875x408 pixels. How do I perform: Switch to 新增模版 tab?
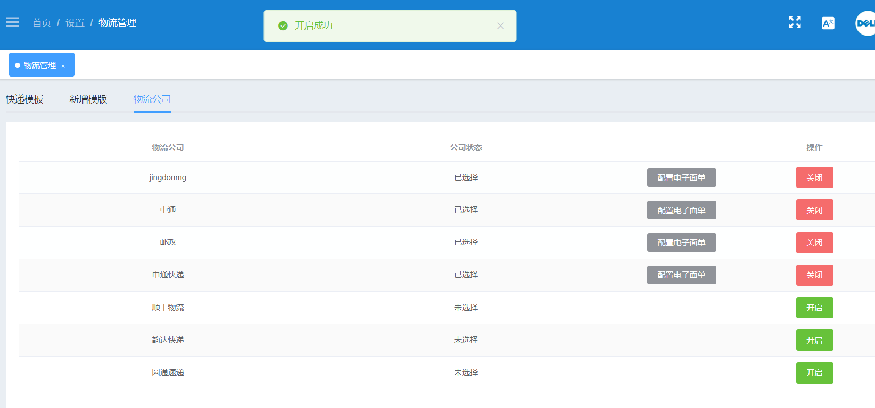88,99
